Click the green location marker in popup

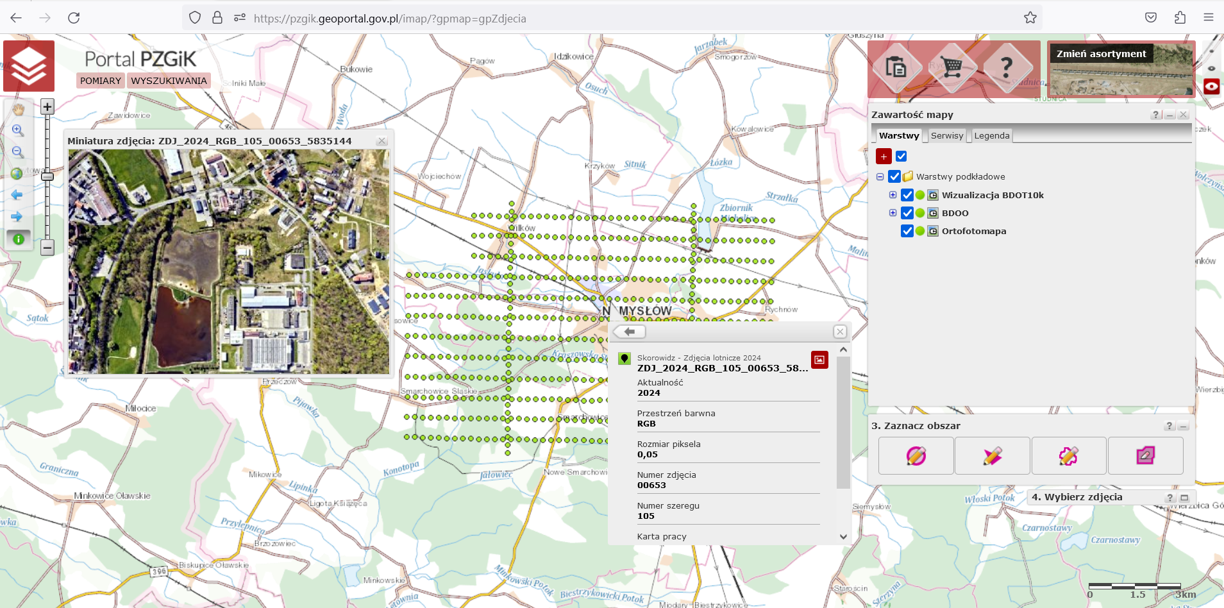coord(625,359)
